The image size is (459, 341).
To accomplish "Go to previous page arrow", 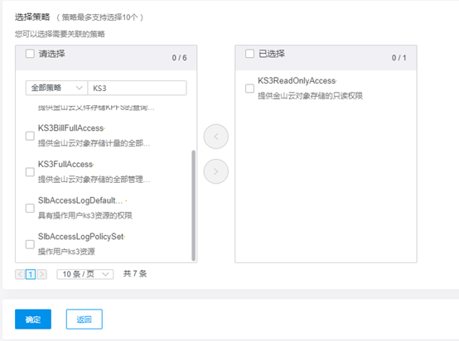I will pos(20,274).
